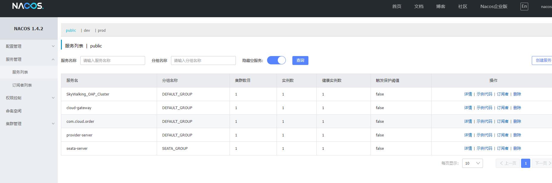Click the SEATA_GROUP group cell
552x183 pixels.
click(x=175, y=149)
